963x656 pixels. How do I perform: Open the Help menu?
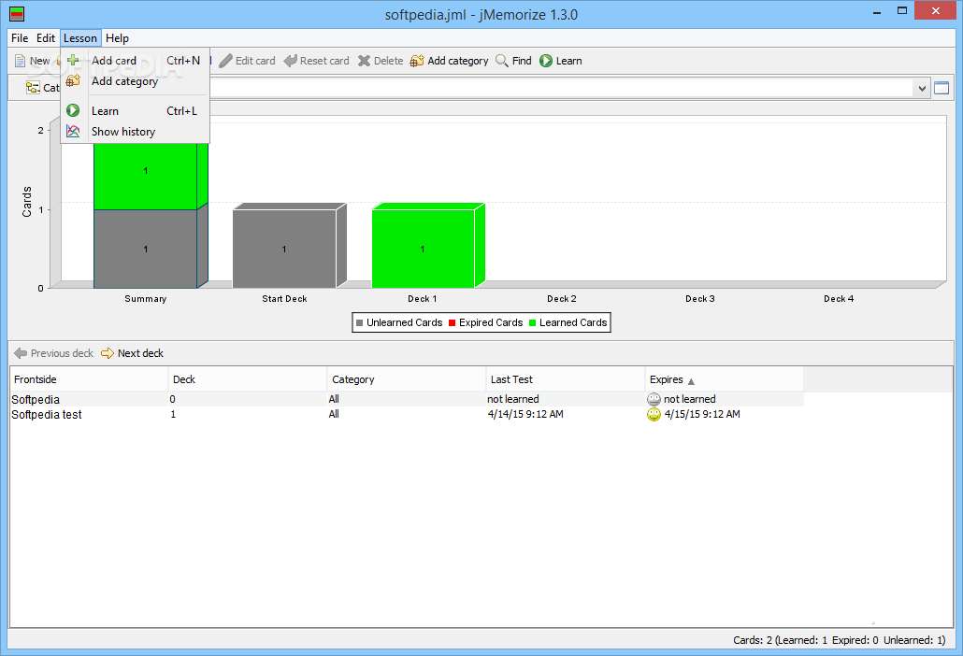tap(117, 38)
